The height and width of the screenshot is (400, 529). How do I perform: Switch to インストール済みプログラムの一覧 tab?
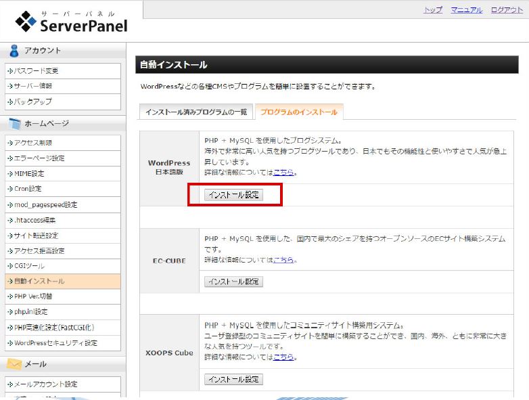(x=196, y=112)
